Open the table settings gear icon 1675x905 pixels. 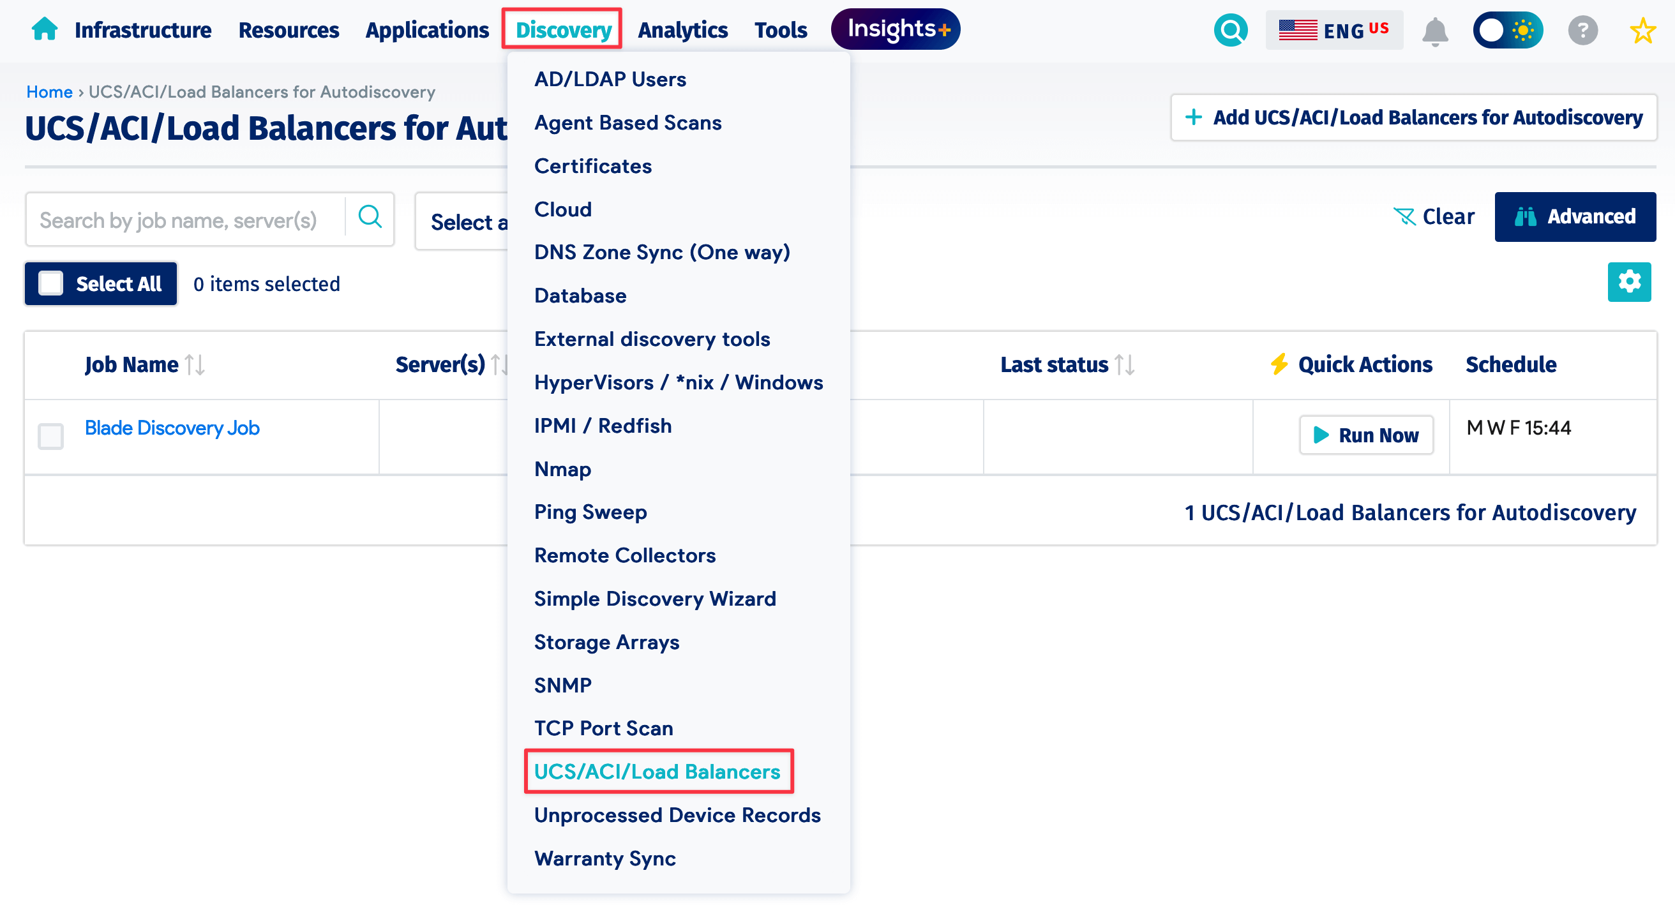(x=1629, y=281)
